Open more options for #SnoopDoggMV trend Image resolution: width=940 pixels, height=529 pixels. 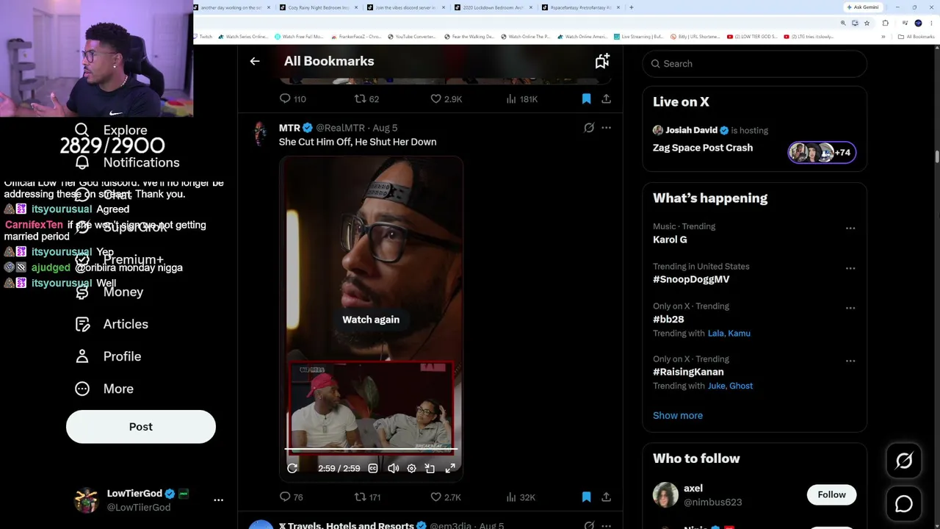(x=850, y=268)
